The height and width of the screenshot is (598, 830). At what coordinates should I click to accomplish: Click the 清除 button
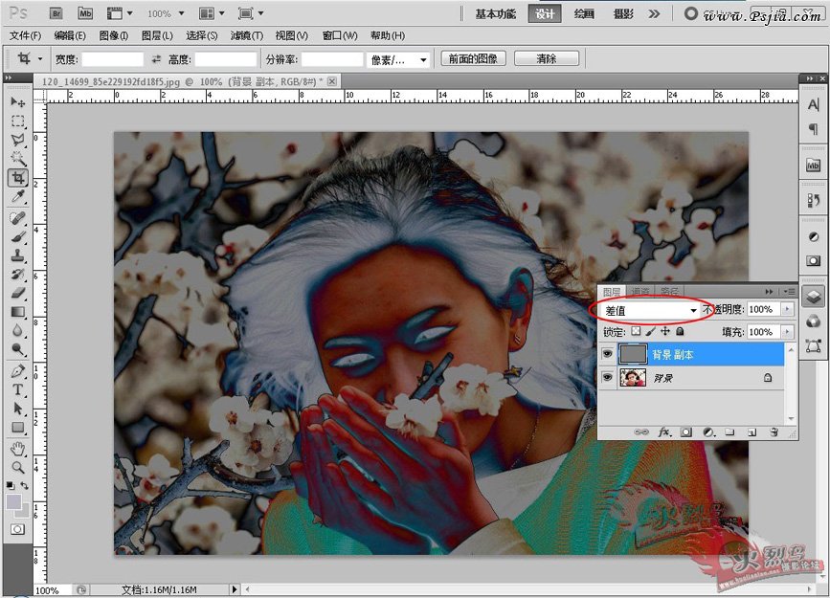[546, 59]
